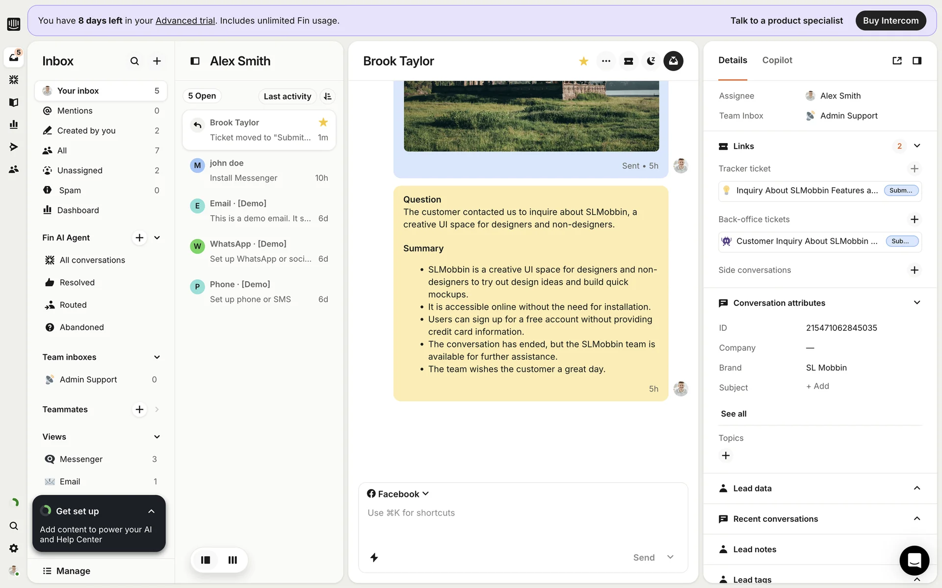The width and height of the screenshot is (942, 588).
Task: Open the Facebook channel dropdown
Action: point(398,494)
